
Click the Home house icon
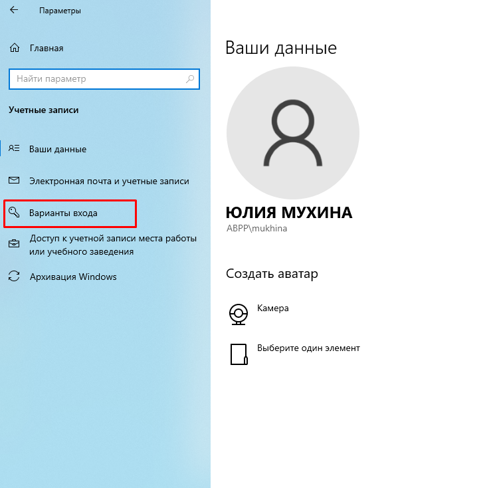click(x=15, y=49)
